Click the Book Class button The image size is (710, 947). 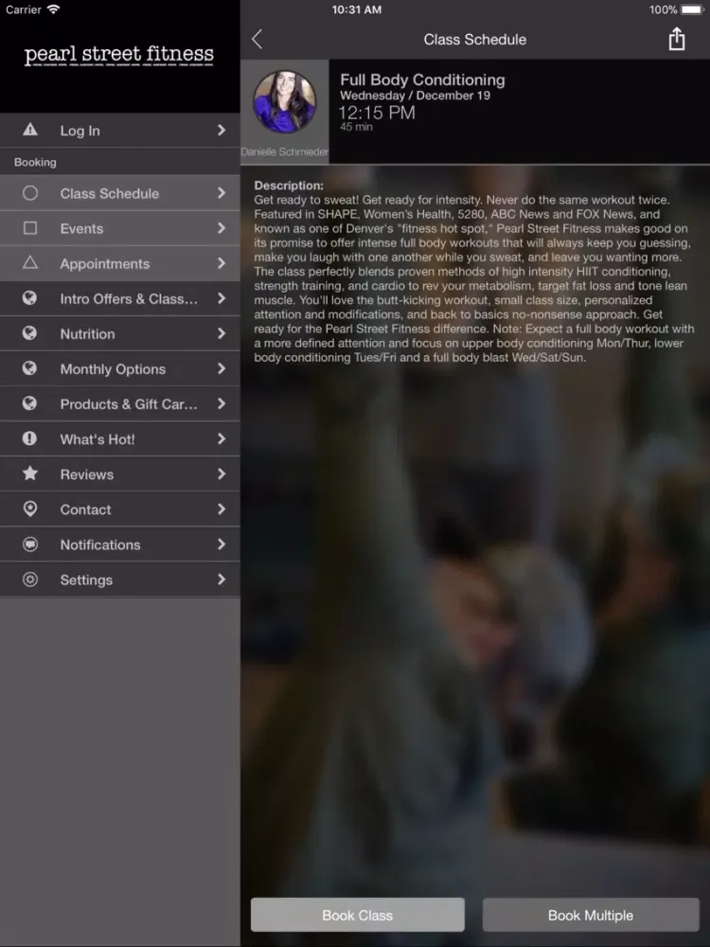coord(358,915)
